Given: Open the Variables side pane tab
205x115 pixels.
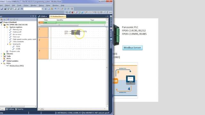Looking at the screenshot, I should 111,32.
